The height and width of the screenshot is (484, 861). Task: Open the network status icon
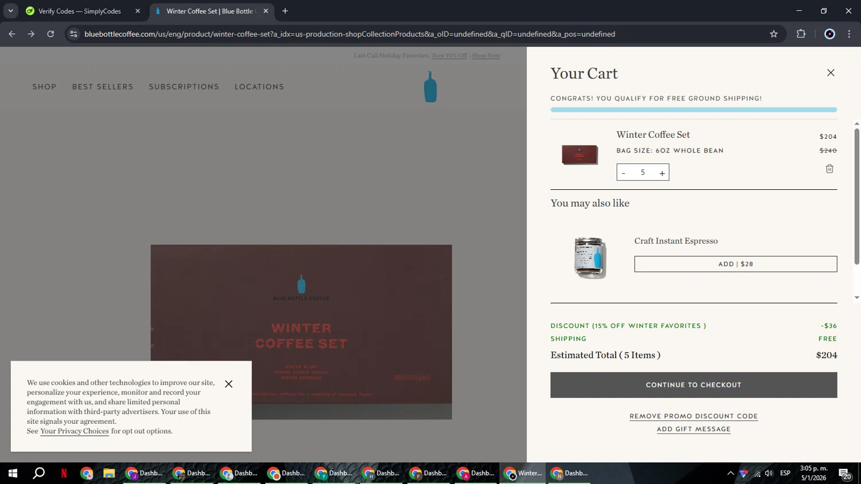pos(757,473)
